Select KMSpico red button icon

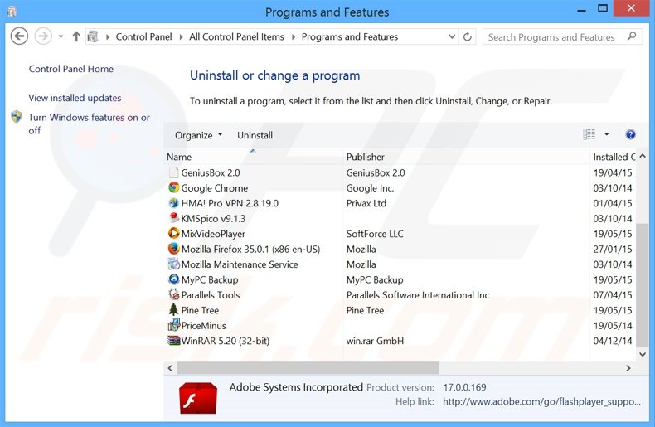pyautogui.click(x=174, y=218)
